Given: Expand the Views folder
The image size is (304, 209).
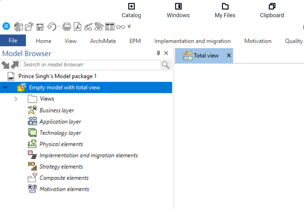Looking at the screenshot, I should point(16,99).
